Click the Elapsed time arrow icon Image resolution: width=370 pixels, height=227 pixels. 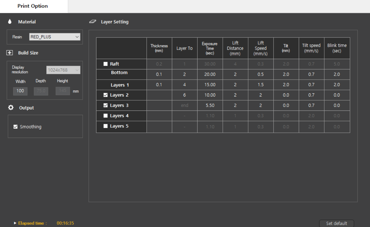[15, 223]
